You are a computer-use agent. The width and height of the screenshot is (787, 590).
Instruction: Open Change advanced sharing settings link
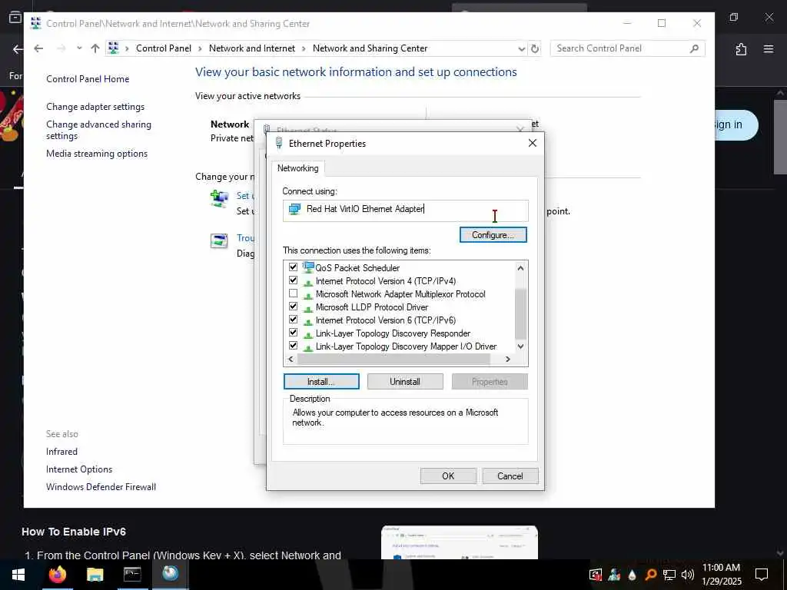[98, 130]
